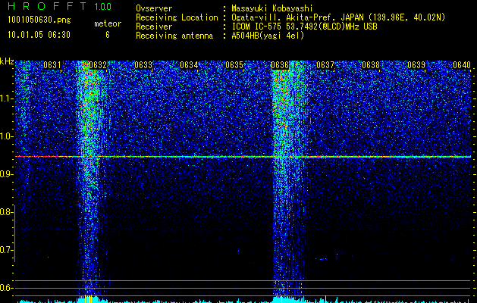Viewport: 477px width, 303px height.
Task: Click the 0637 time marker
Action: (x=325, y=65)
